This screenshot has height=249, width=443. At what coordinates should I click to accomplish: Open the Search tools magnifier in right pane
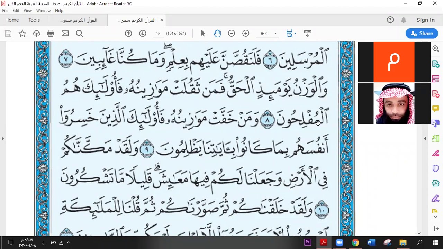[436, 49]
